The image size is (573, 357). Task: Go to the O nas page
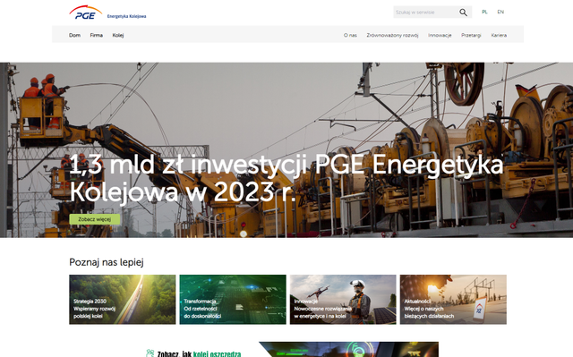tap(350, 36)
